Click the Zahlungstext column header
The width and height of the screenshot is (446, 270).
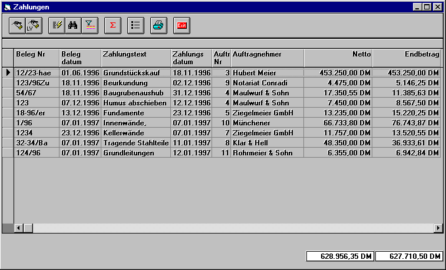click(136, 58)
